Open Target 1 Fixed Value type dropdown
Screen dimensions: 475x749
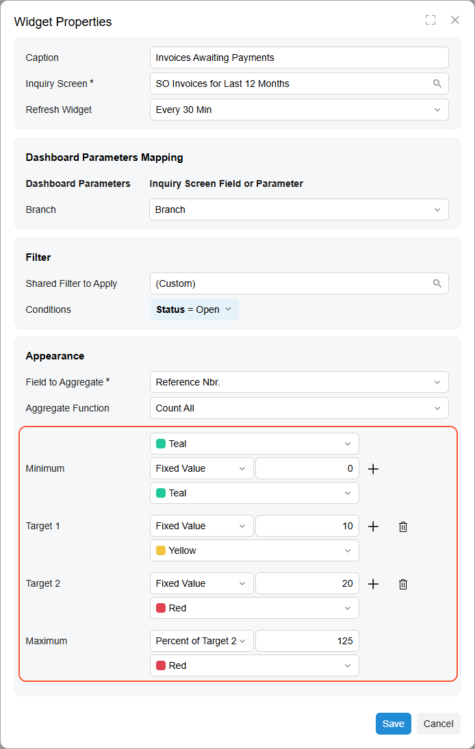pyautogui.click(x=201, y=526)
